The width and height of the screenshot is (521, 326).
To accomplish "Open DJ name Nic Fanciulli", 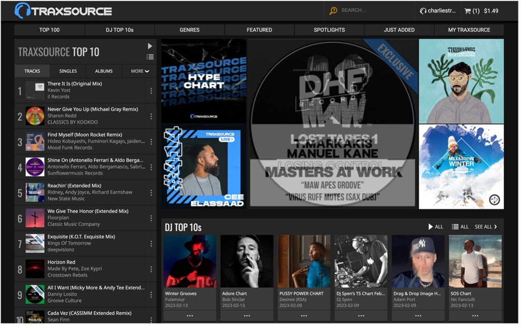I will (x=463, y=300).
